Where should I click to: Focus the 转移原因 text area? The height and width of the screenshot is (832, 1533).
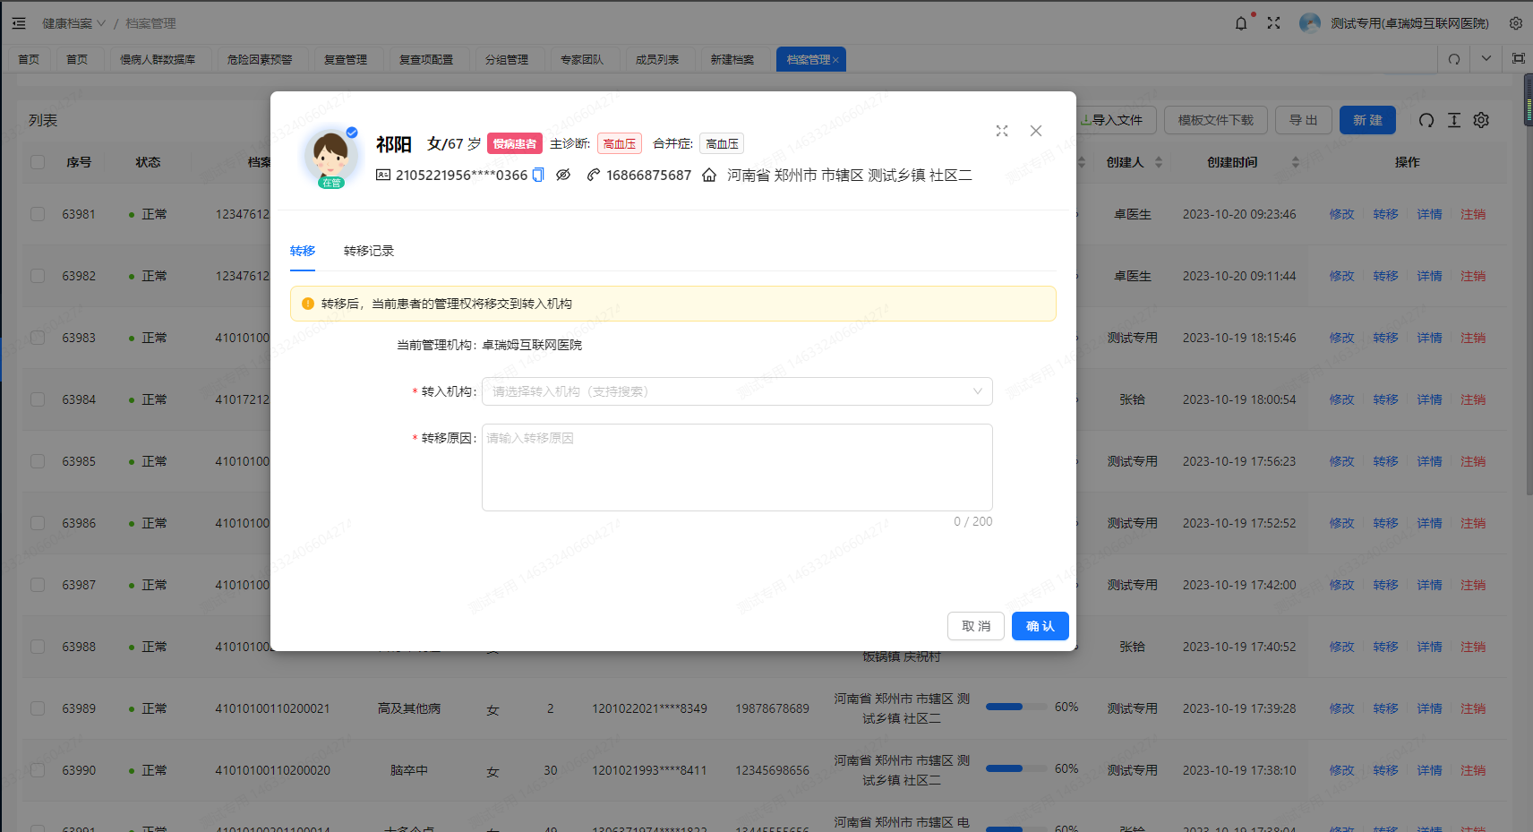(x=737, y=467)
